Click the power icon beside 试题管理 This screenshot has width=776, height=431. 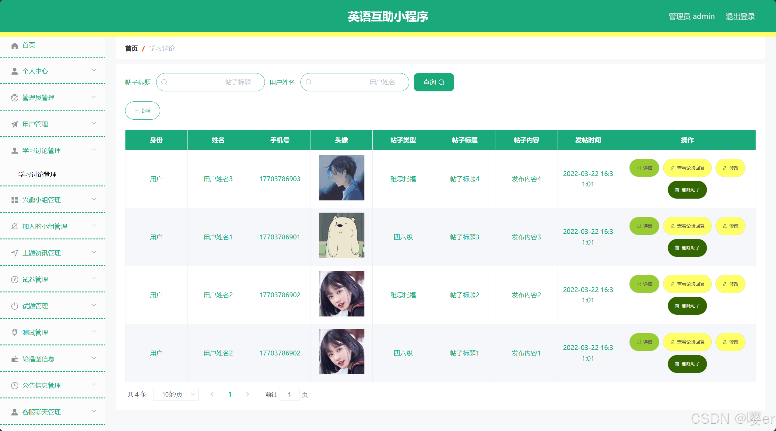click(15, 306)
